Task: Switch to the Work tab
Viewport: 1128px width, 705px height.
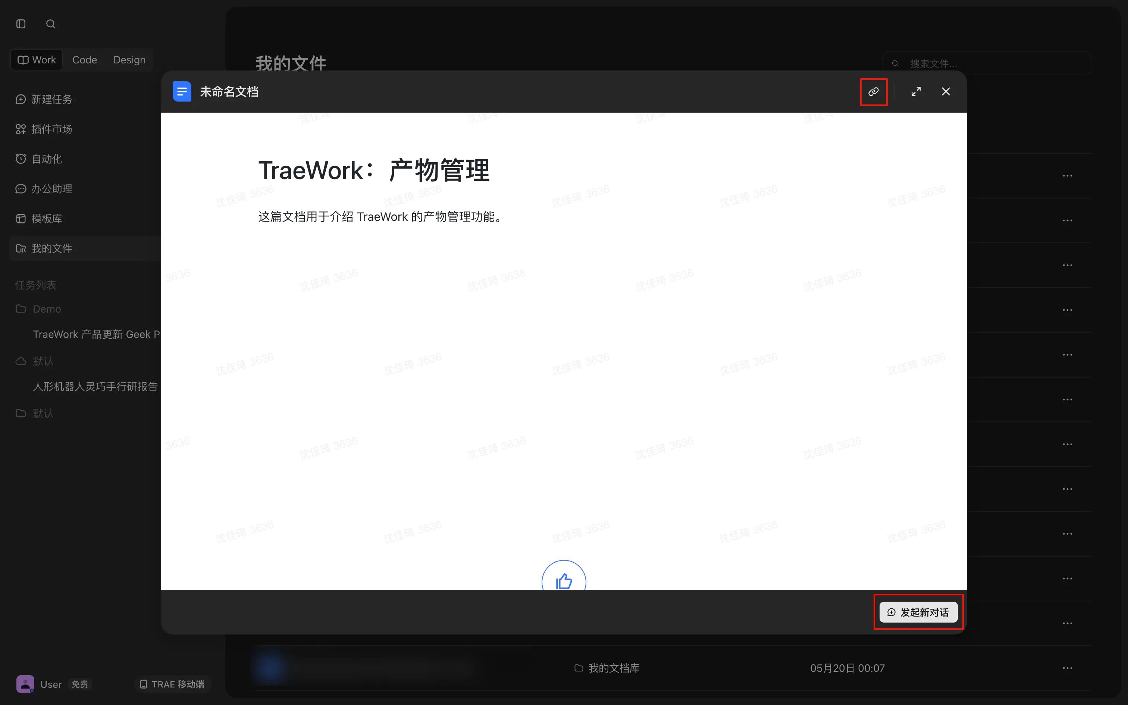Action: [37, 60]
